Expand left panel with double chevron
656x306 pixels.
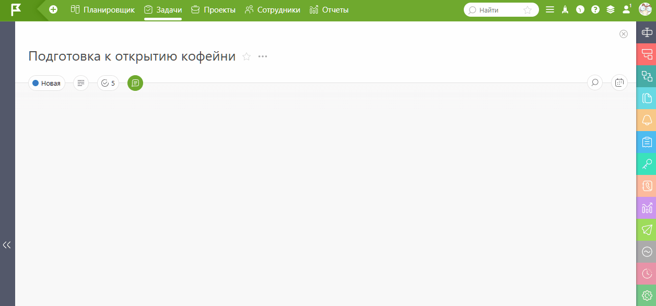click(7, 245)
